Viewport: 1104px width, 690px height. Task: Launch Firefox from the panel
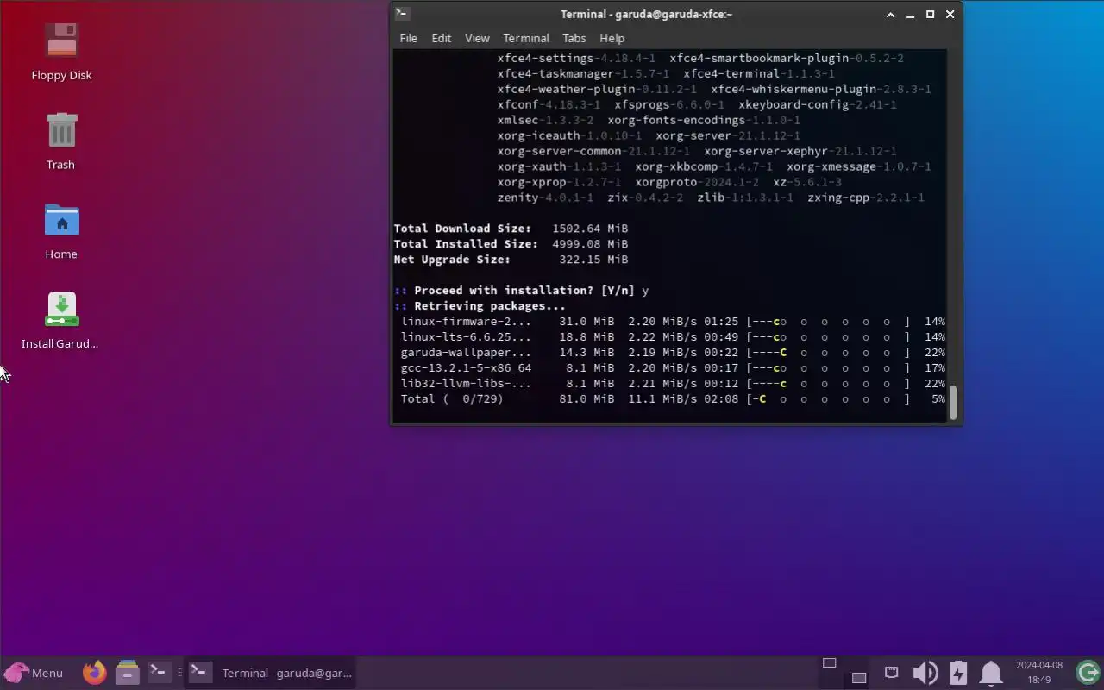(x=94, y=672)
